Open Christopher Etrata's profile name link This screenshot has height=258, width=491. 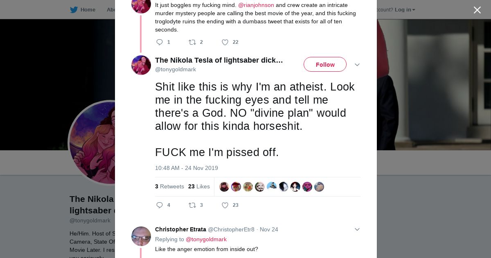(180, 229)
